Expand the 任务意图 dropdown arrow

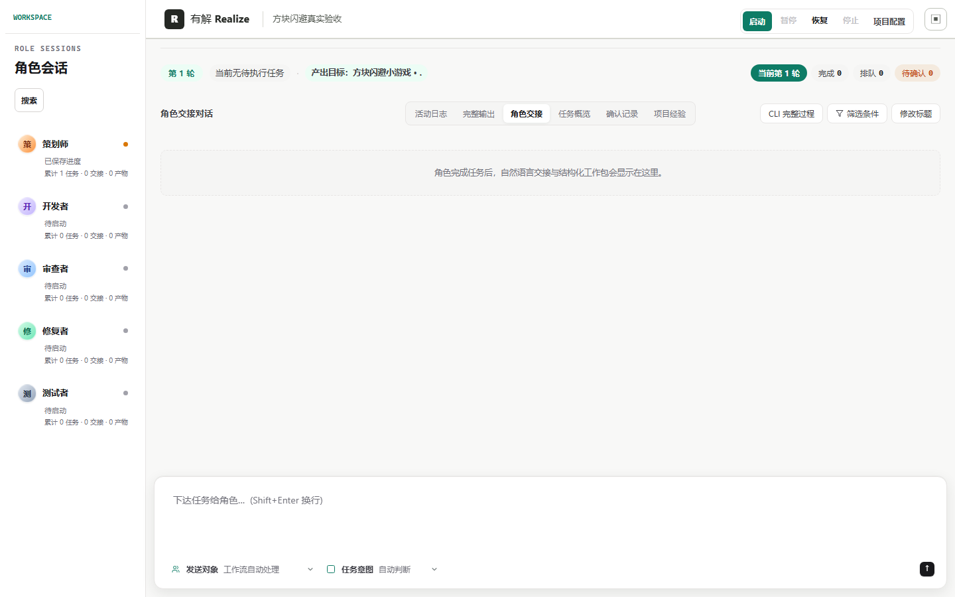[x=434, y=569]
